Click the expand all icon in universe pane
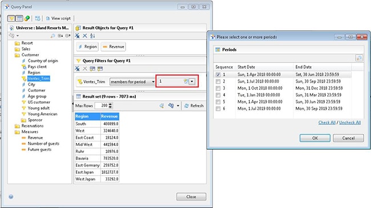371x208 pixels. tap(61, 36)
